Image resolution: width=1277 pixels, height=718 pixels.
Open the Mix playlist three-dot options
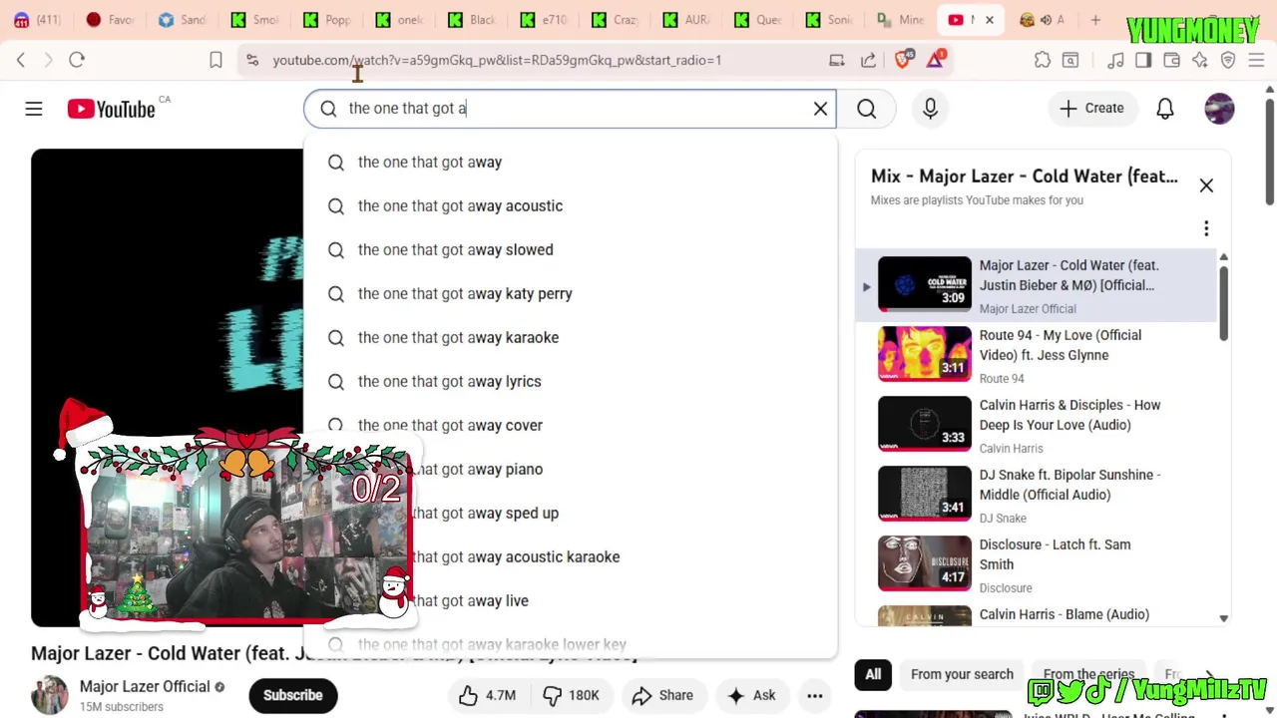pyautogui.click(x=1206, y=228)
